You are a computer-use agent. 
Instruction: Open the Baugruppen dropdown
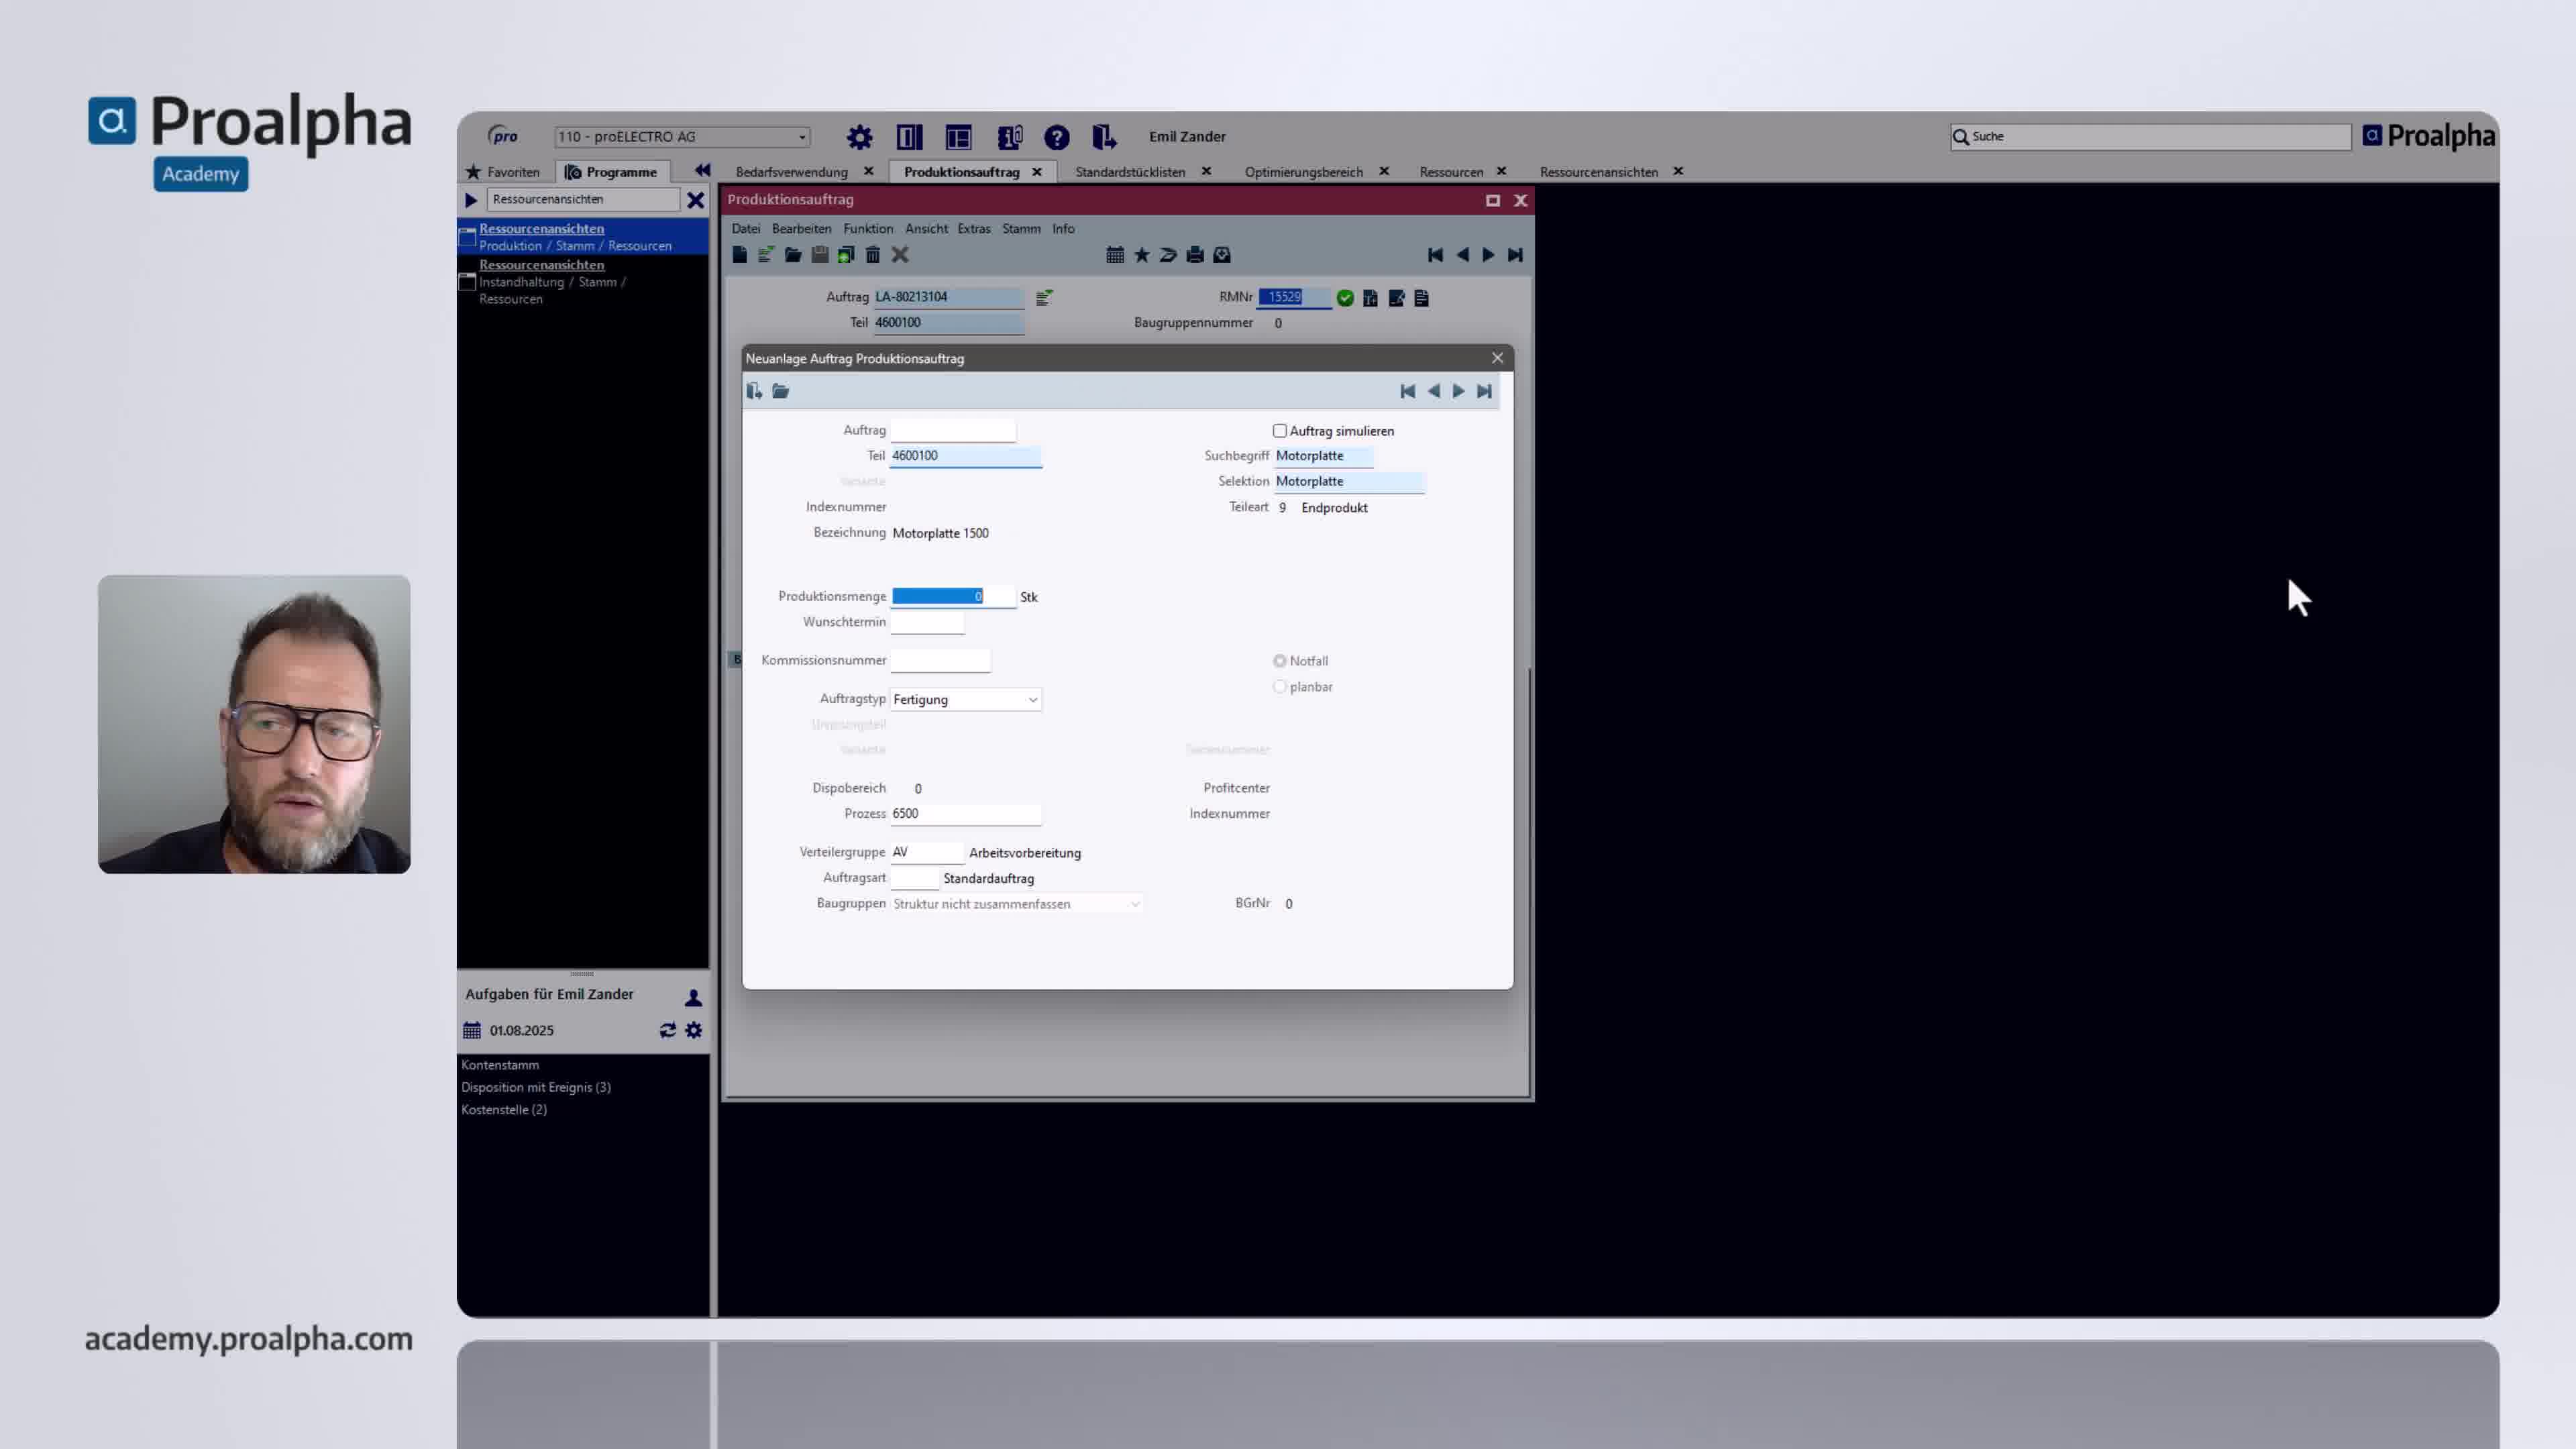coord(1135,903)
